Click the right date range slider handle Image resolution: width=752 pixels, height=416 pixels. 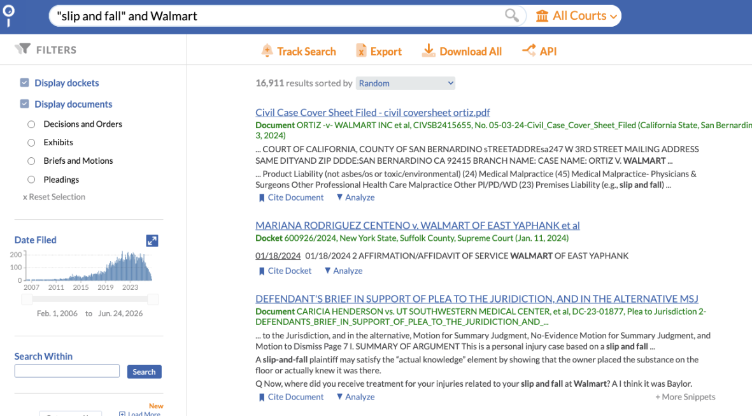(x=153, y=299)
